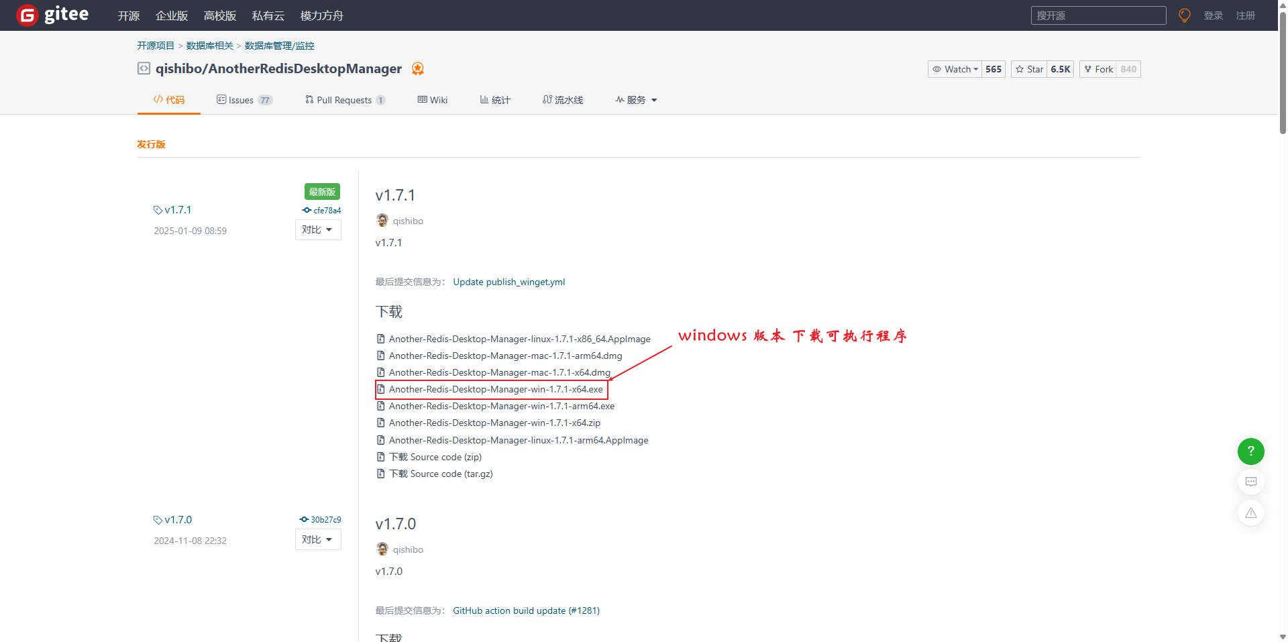Screen dimensions: 1288x642
Task: Click the 登录 login link
Action: [1214, 15]
